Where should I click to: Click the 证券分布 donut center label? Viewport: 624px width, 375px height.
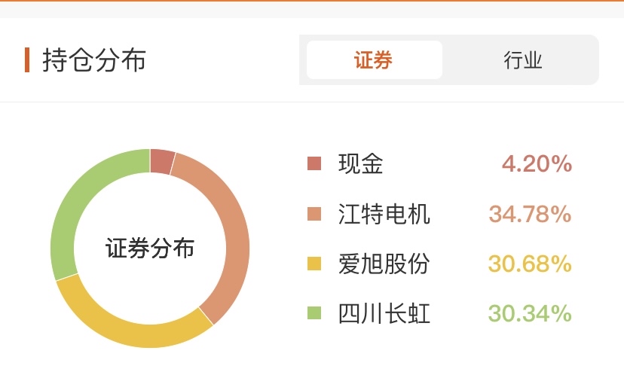point(150,248)
